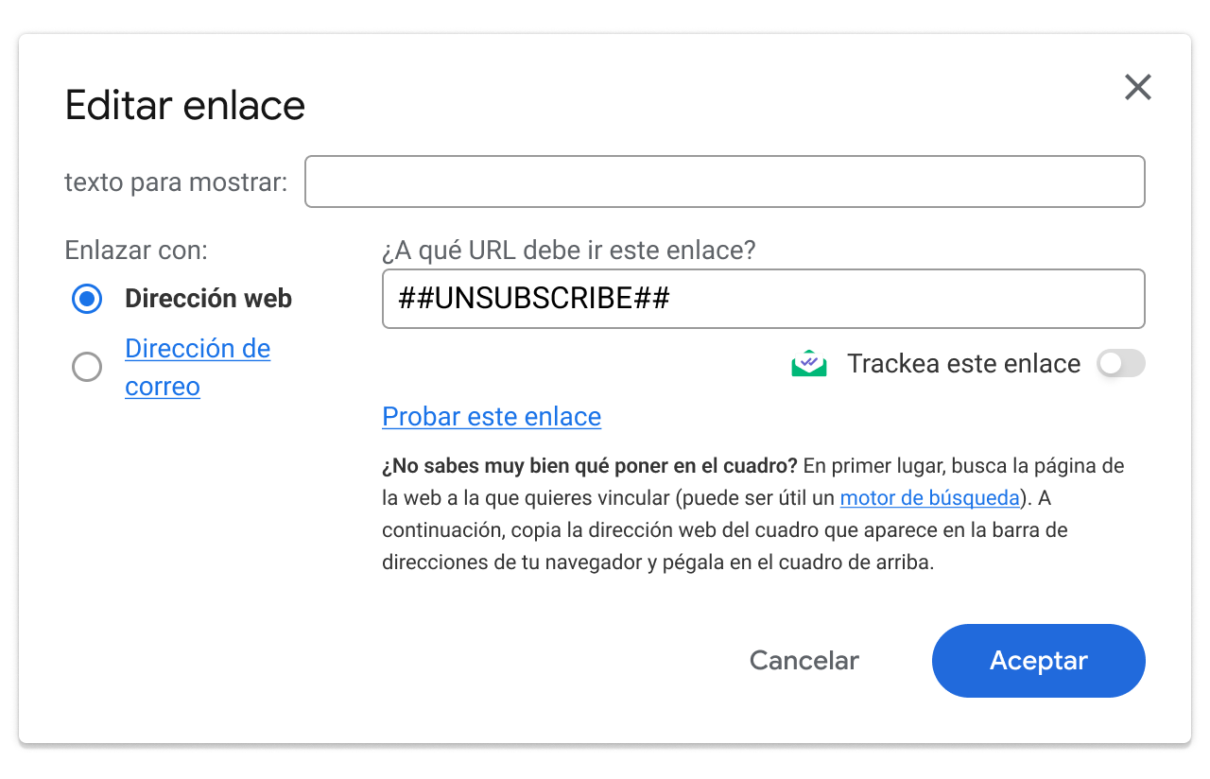Click the URL field containing ##UNSUBSCRIBE##
The width and height of the screenshot is (1210, 779).
click(762, 299)
